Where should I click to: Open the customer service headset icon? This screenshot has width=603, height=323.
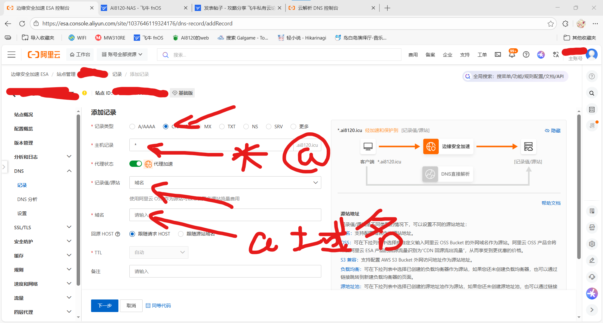pyautogui.click(x=592, y=277)
